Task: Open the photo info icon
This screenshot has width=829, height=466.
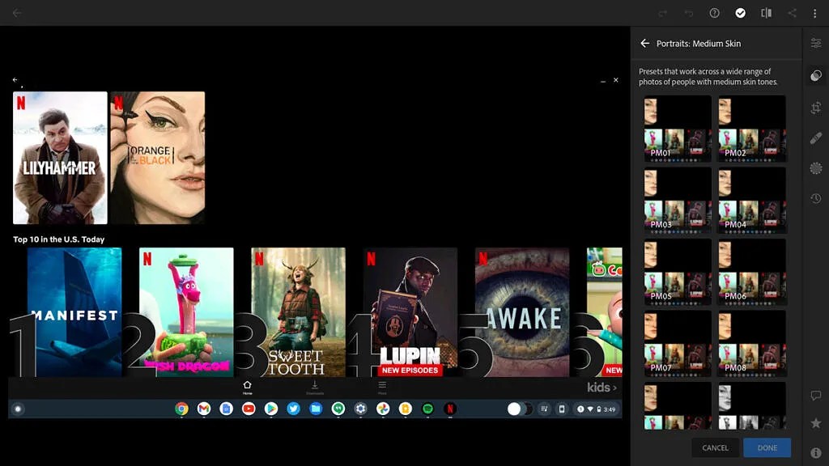Action: 816,453
